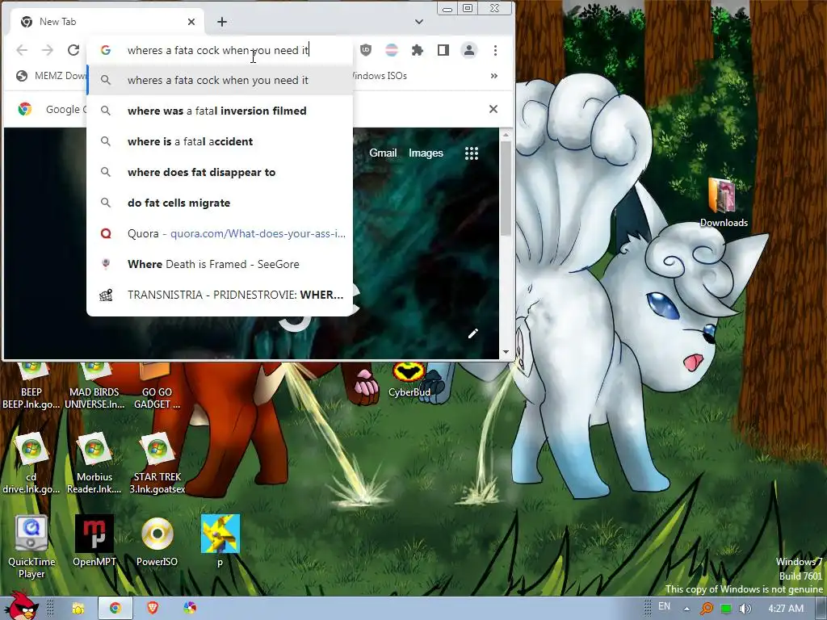
Task: Open the MEMZ Download bookmark
Action: [x=51, y=76]
